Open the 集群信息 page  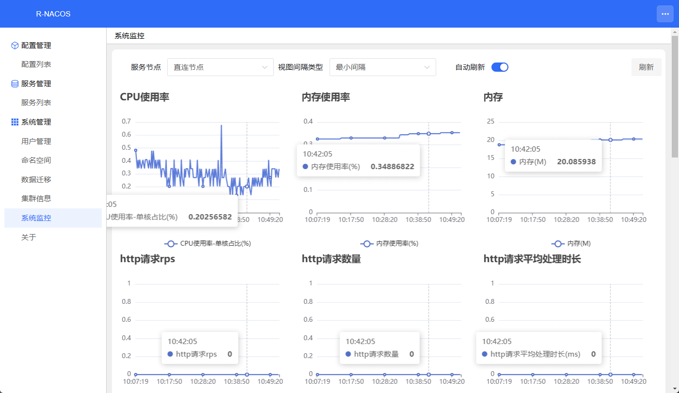(36, 198)
